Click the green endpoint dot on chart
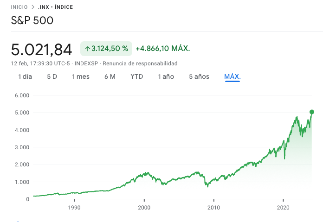Screen dimensions: 323x222 pos(312,112)
